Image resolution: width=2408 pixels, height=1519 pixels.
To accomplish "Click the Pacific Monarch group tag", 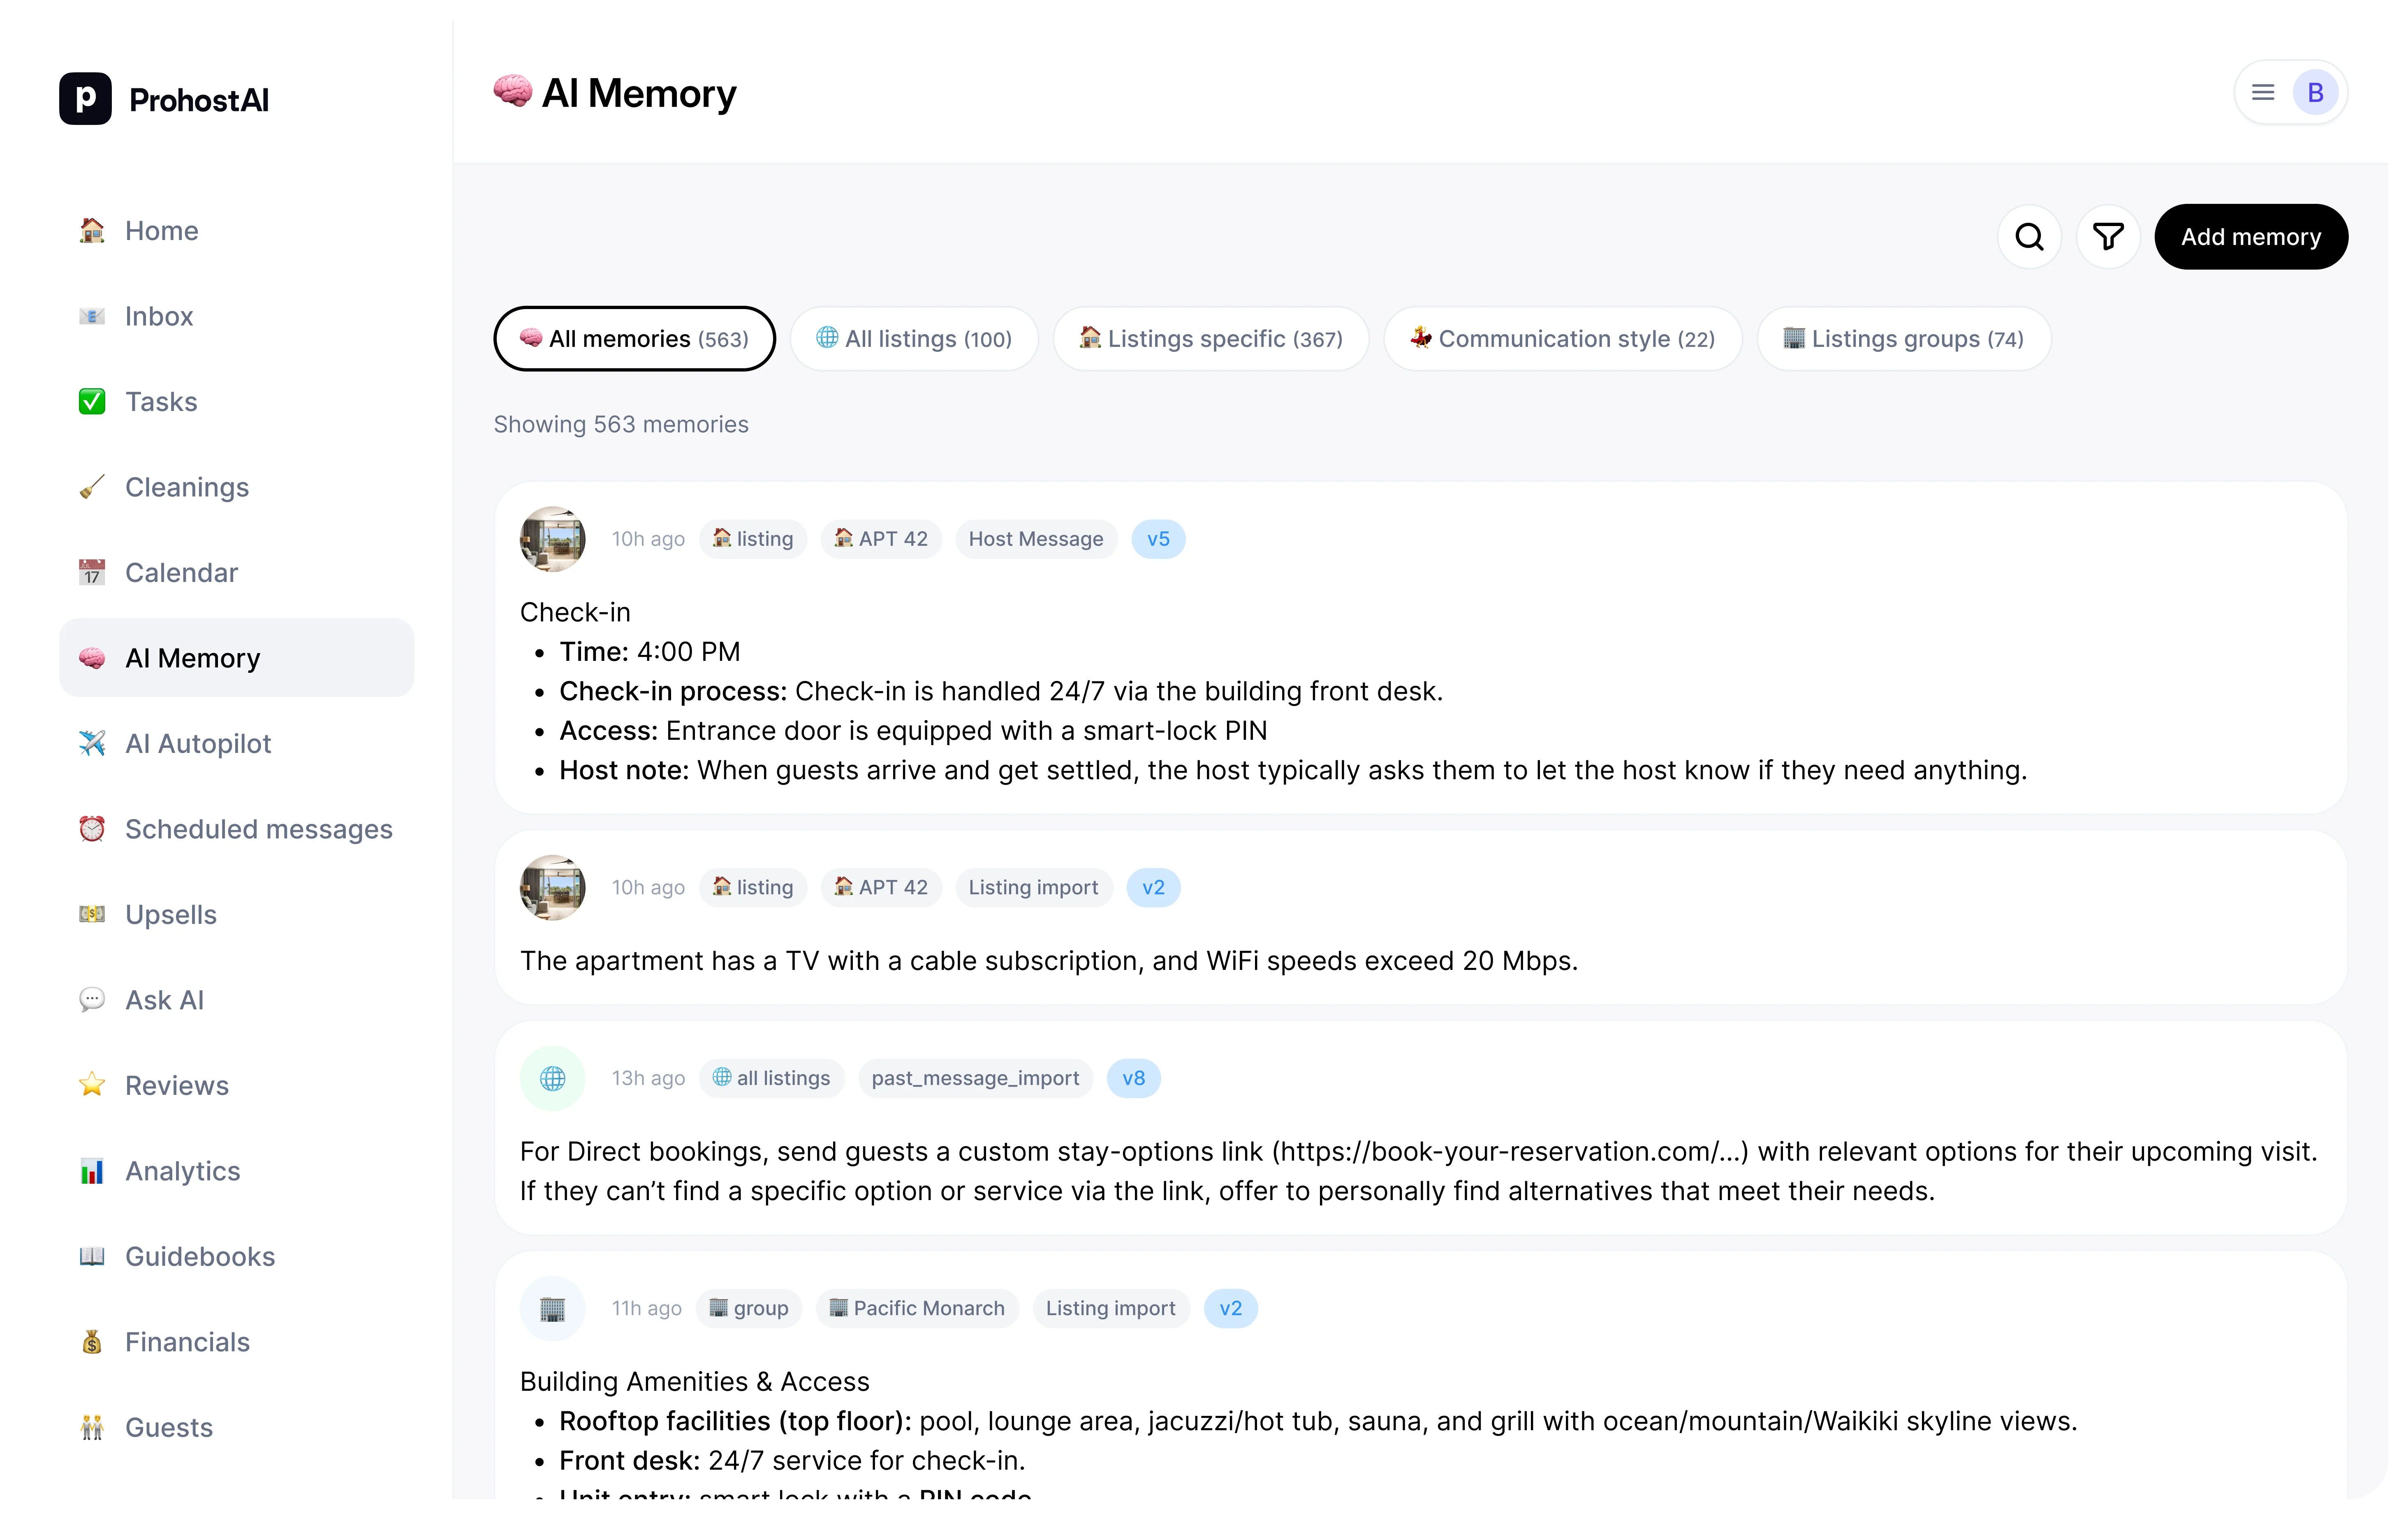I will coord(917,1308).
